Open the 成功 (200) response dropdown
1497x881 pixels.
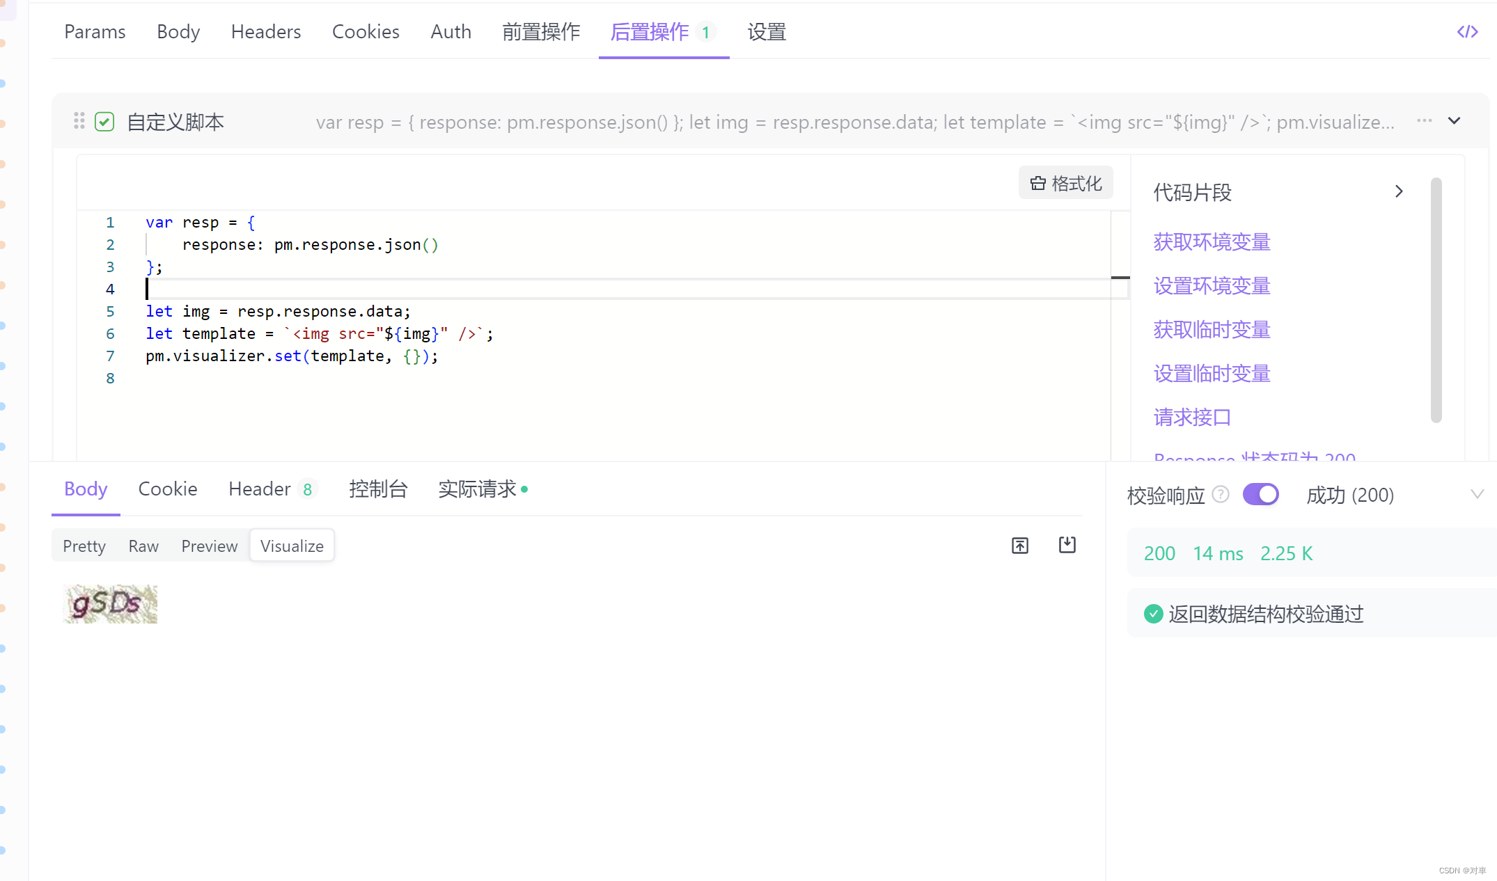click(1477, 494)
